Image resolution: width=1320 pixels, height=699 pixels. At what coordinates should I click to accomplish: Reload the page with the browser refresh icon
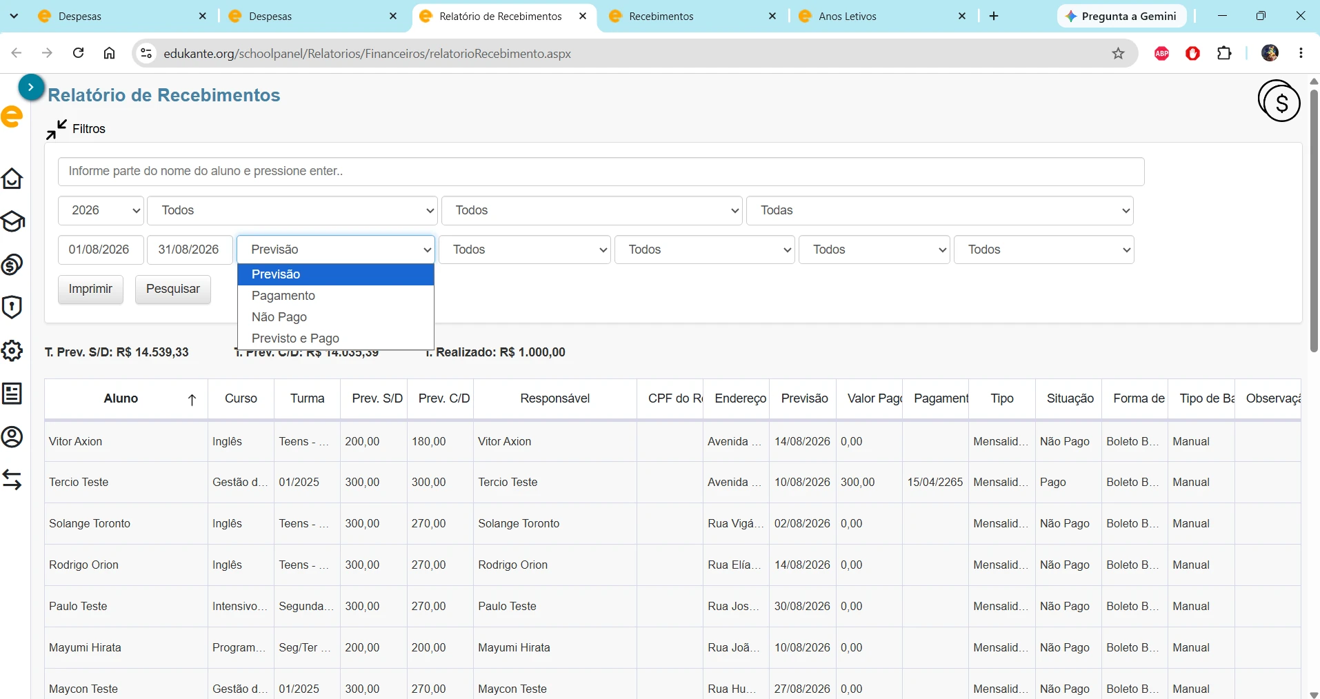pyautogui.click(x=79, y=53)
